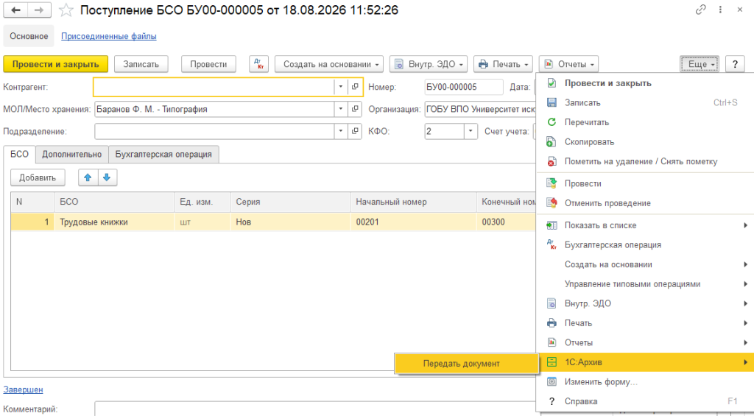The image size is (754, 416).
Task: Select Отменить проведение menu item
Action: click(645, 203)
